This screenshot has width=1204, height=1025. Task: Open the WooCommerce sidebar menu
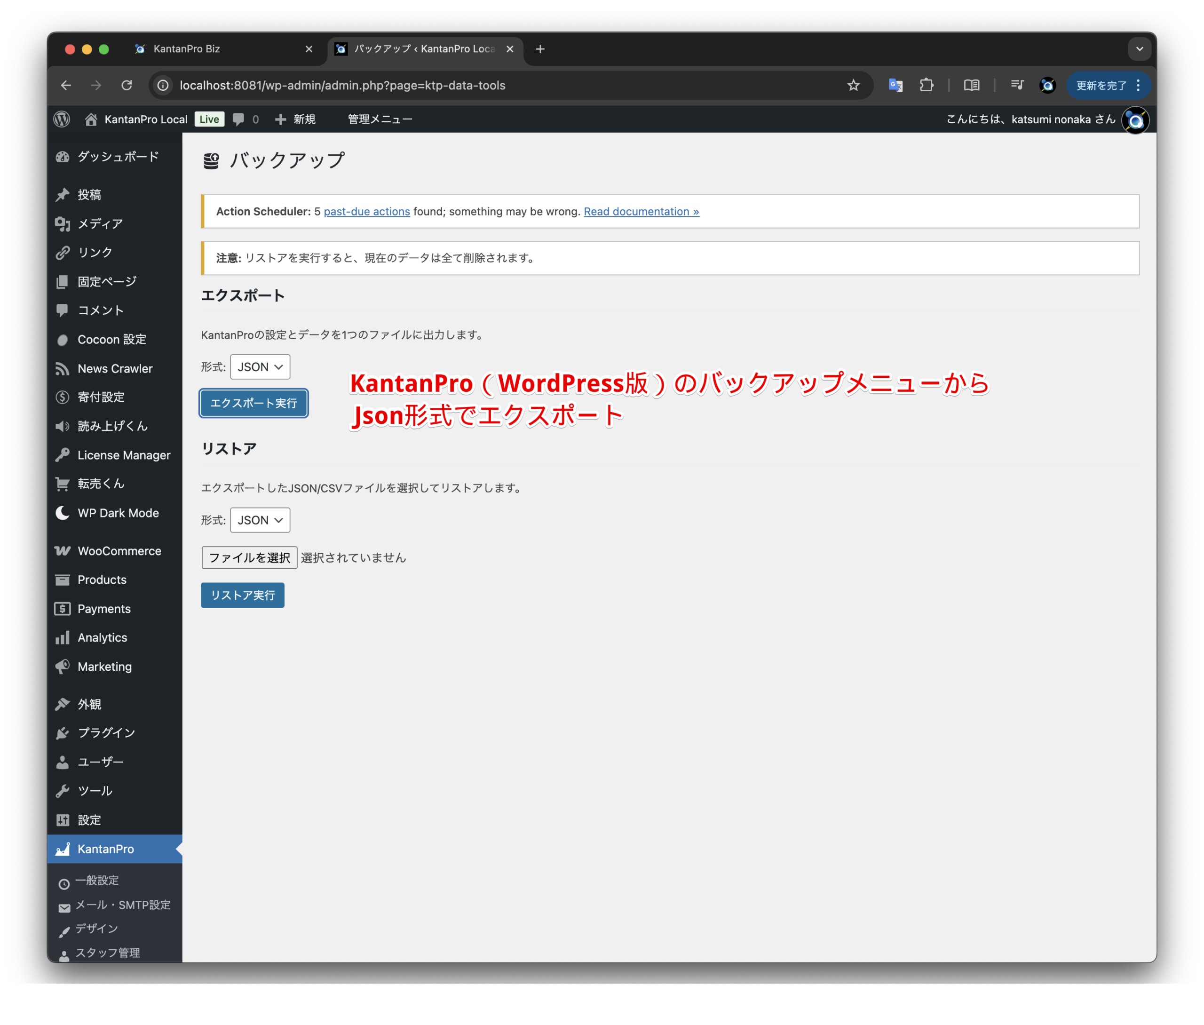119,551
